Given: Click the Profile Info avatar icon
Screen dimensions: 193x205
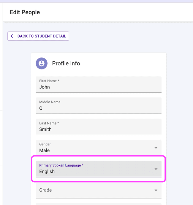Looking at the screenshot, I should (42, 63).
